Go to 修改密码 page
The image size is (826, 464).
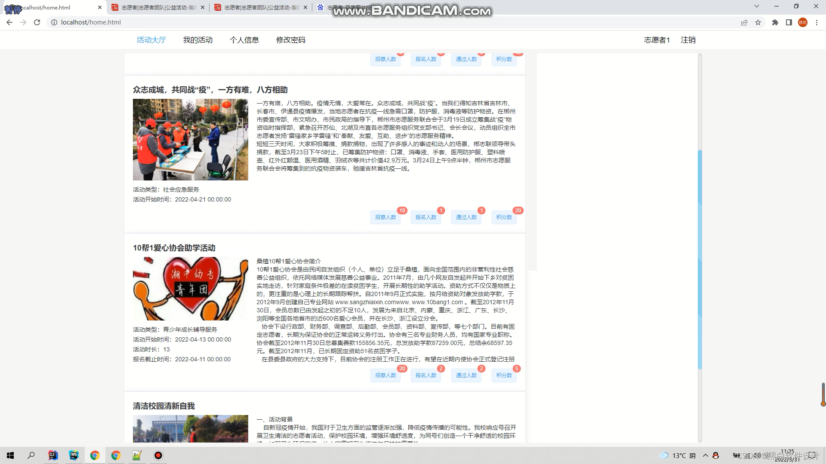click(290, 40)
